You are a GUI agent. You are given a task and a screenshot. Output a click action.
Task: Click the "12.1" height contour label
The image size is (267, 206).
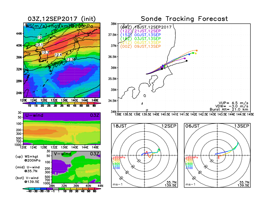(x=39, y=45)
